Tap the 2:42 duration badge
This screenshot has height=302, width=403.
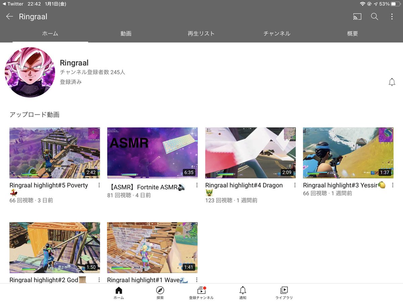91,172
